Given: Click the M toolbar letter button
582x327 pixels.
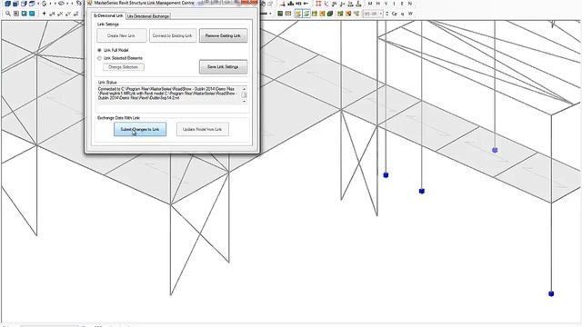Looking at the screenshot, I should pos(370,4).
